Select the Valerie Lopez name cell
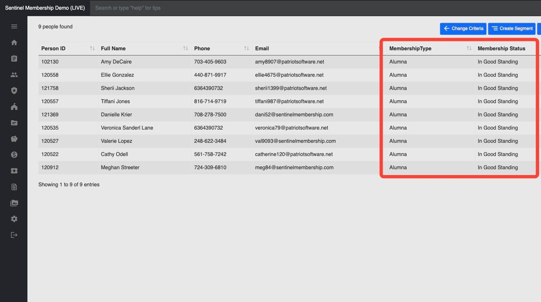Viewport: 541px width, 302px height. tap(116, 141)
